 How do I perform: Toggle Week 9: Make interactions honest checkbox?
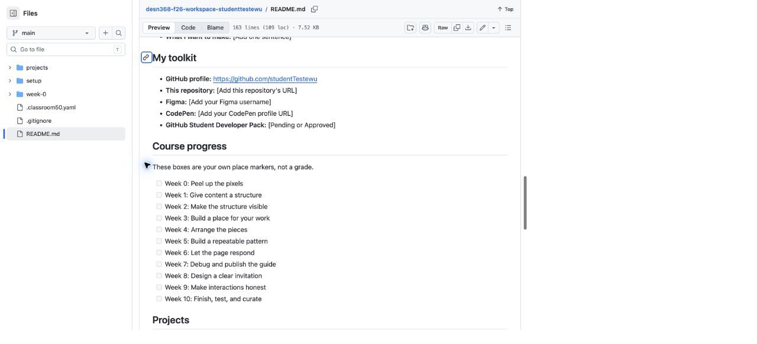[159, 287]
